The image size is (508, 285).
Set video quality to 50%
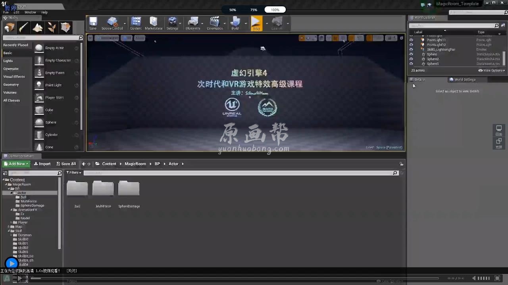click(x=233, y=10)
